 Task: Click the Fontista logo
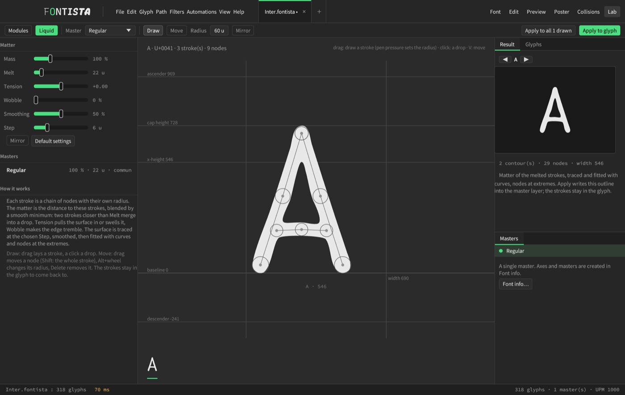[67, 12]
